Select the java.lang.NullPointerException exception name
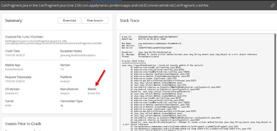The image size is (277, 131). pos(78,55)
